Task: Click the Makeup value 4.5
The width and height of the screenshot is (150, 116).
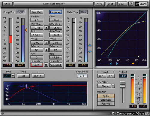Action: click(37, 20)
